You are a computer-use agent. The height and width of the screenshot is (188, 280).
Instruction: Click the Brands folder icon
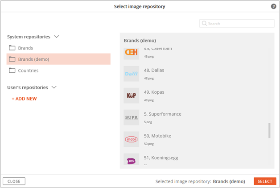coord(12,48)
